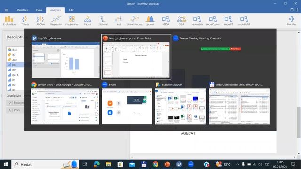This screenshot has height=169, width=301.
Task: Switch to Stažené soubory folder window thumbnail
Action: [x=181, y=107]
